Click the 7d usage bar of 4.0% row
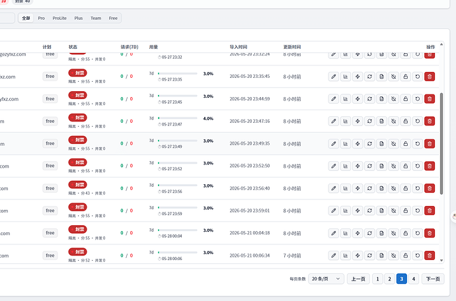This screenshot has height=301, width=456. [178, 118]
